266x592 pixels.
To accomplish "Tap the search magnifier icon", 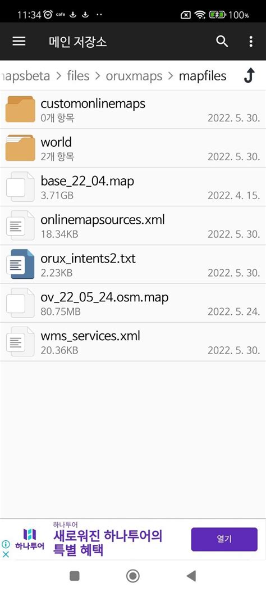I will coord(222,42).
